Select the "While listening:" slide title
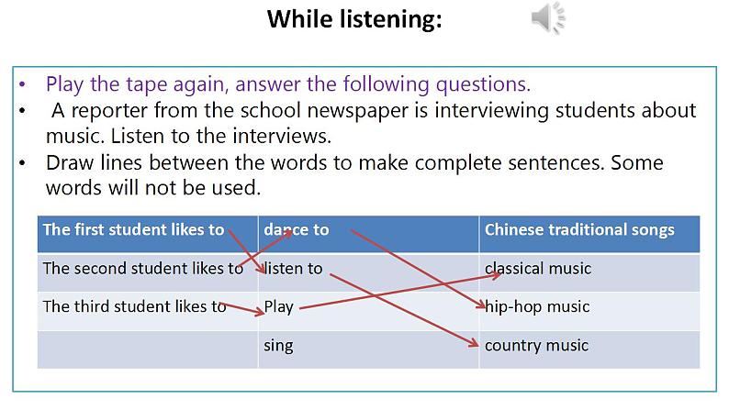 354,19
